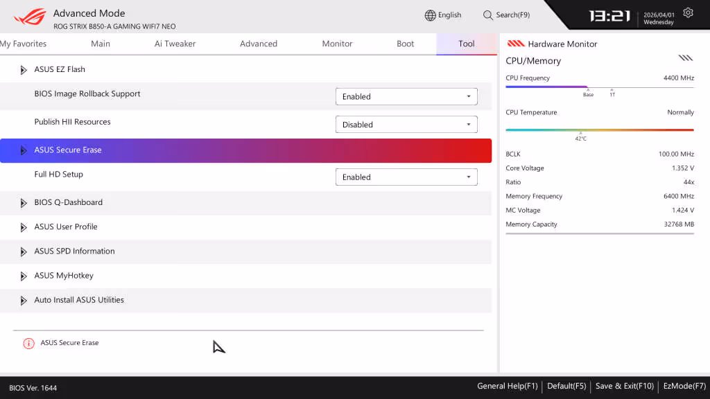Click MC Voltage 1.424 V value
Viewport: 710px width, 399px height.
683,210
